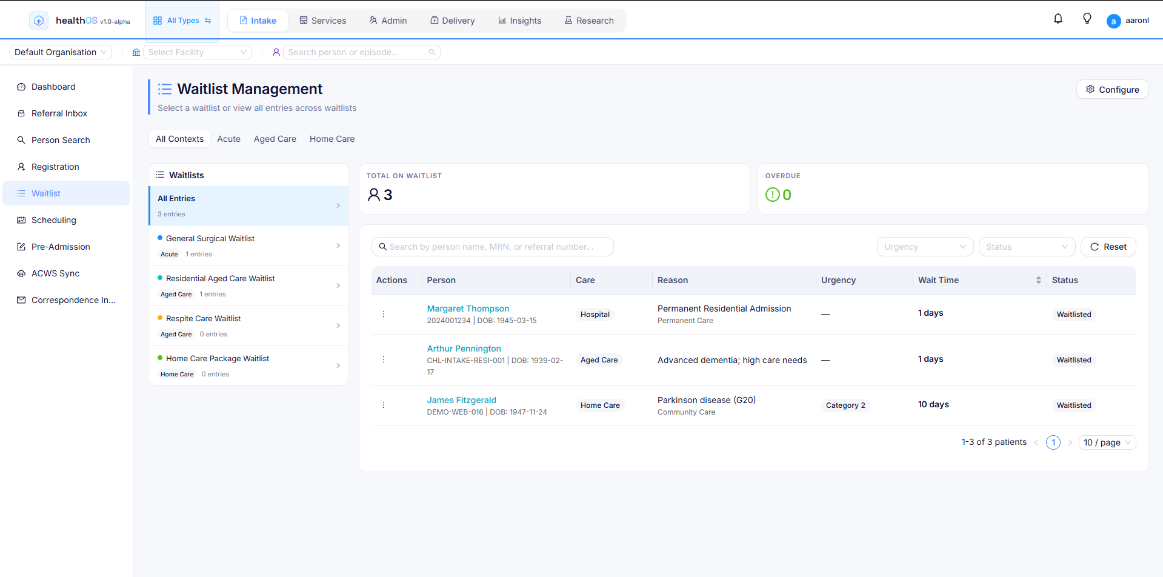The height and width of the screenshot is (577, 1163).
Task: Switch to the Research tab
Action: pyautogui.click(x=589, y=21)
